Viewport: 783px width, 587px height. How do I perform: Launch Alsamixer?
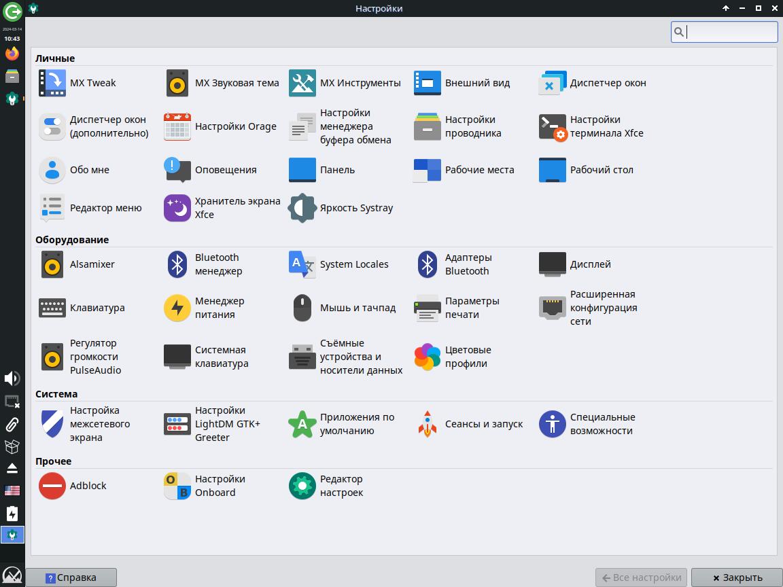(x=77, y=264)
